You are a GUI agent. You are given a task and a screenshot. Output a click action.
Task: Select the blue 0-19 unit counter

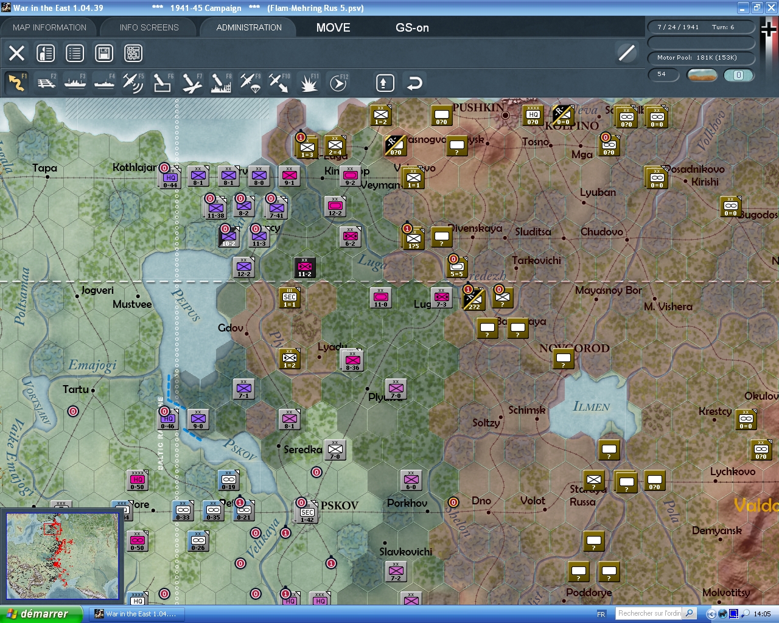tap(228, 480)
